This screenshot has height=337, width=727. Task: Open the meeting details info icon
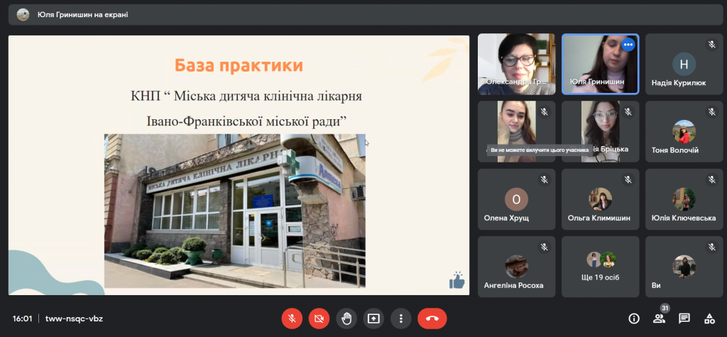(x=634, y=319)
